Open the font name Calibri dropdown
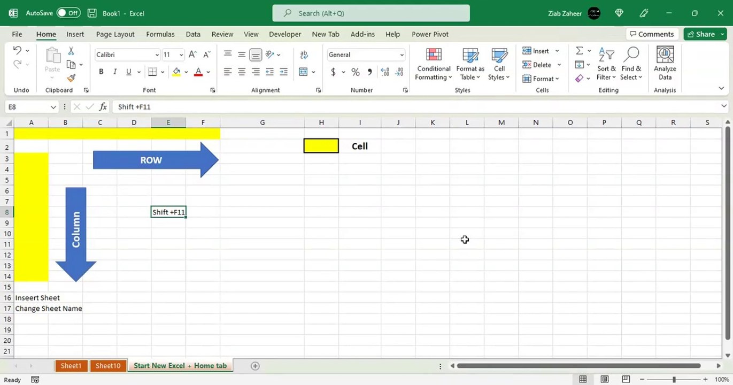Image resolution: width=733 pixels, height=385 pixels. tap(157, 55)
